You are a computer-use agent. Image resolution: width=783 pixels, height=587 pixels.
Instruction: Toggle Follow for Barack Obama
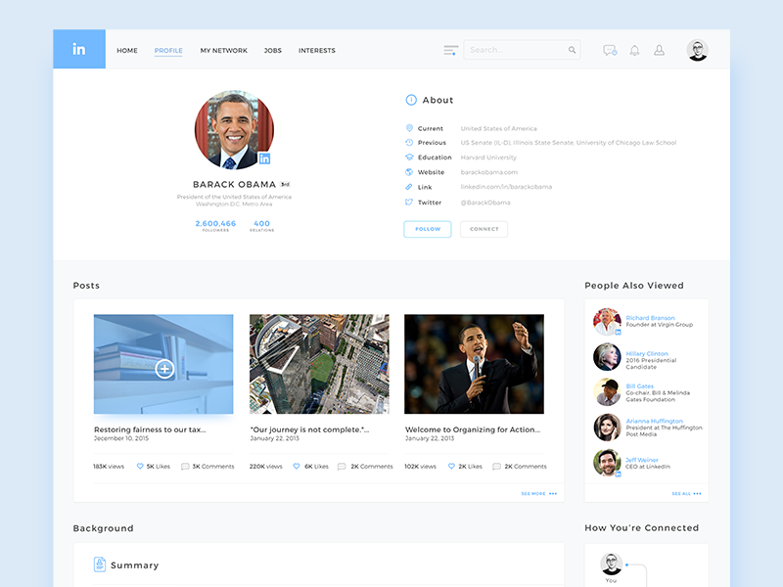427,228
